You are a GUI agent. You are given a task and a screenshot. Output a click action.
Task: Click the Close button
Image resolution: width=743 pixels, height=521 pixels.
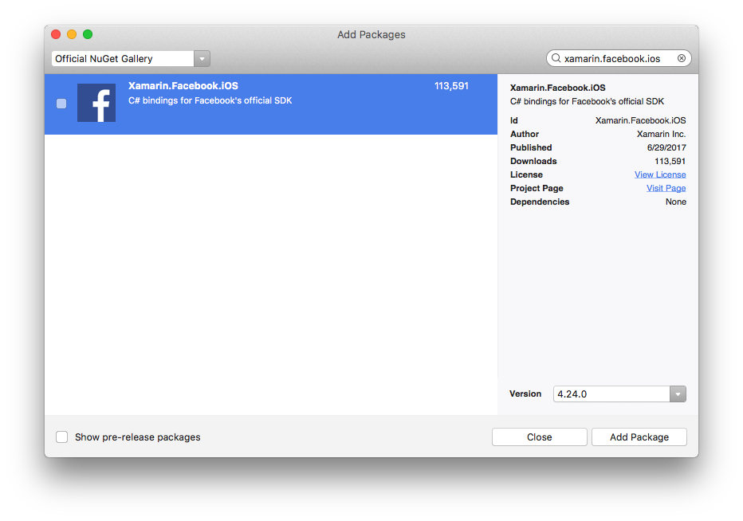point(539,437)
